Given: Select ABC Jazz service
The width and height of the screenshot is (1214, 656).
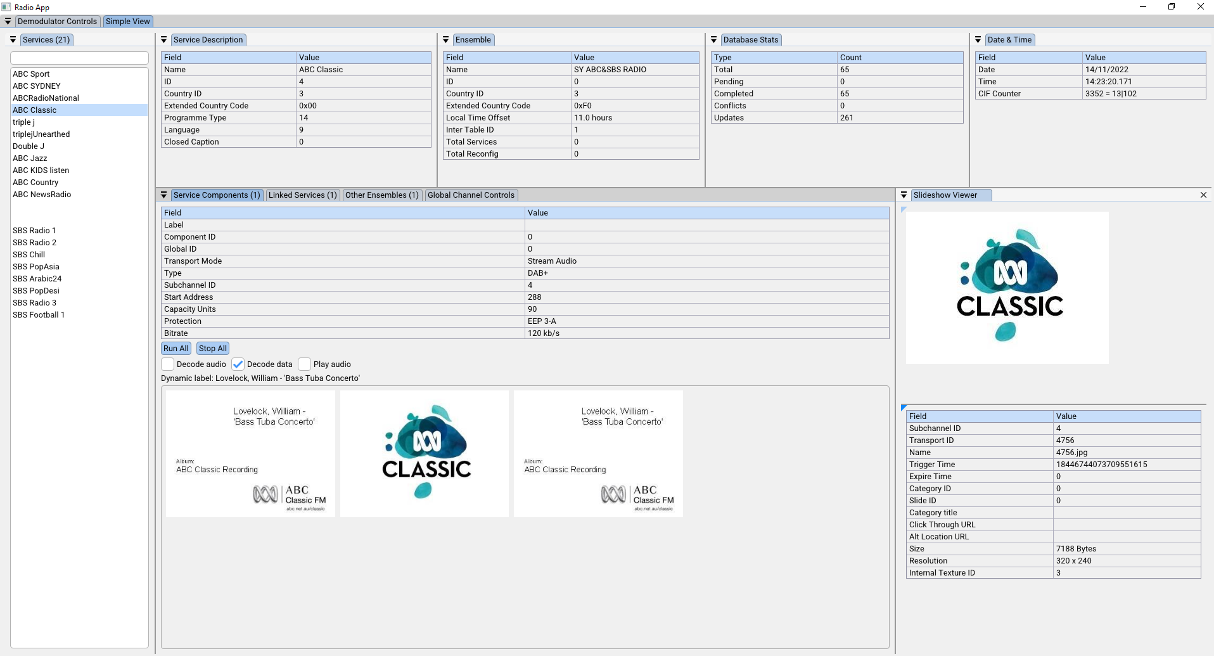Looking at the screenshot, I should point(79,158).
